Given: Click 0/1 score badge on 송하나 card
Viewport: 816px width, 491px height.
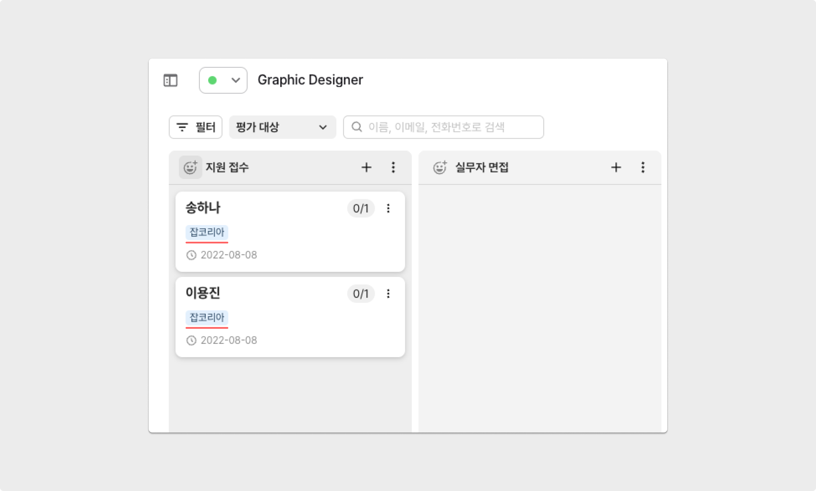Looking at the screenshot, I should tap(361, 208).
